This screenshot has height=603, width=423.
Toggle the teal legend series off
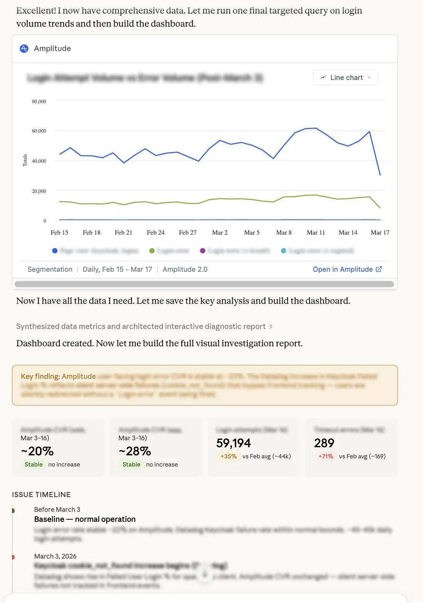point(283,250)
